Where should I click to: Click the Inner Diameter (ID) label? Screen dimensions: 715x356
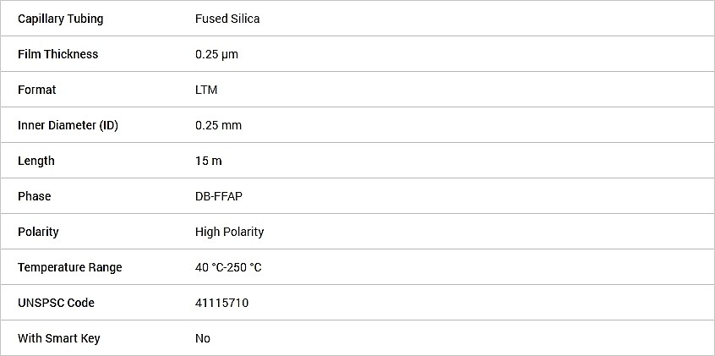coord(68,125)
